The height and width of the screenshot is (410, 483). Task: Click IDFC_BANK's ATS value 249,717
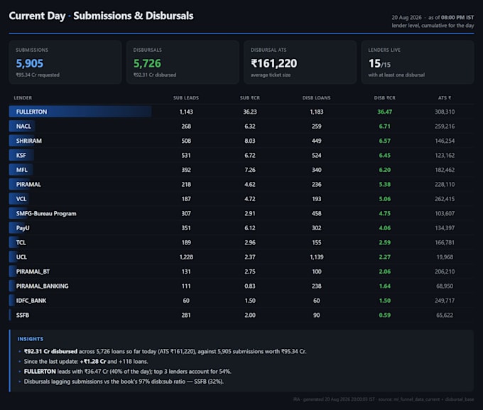[x=445, y=301]
